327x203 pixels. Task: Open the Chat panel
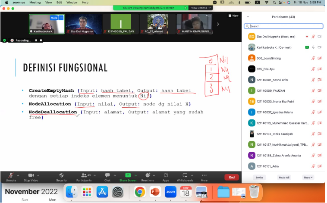tap(107, 176)
